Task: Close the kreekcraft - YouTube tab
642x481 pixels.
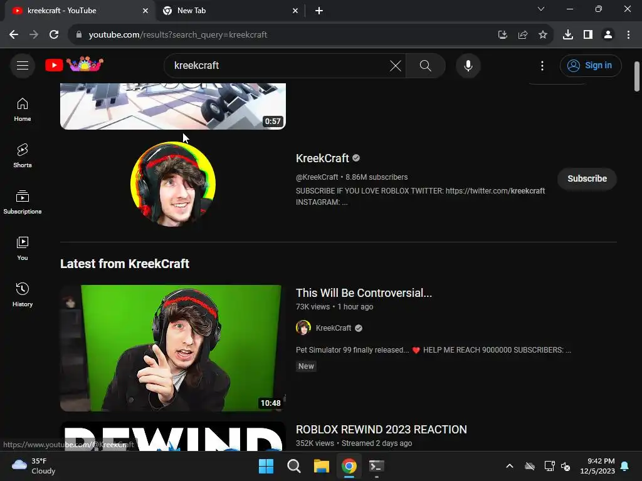Action: click(x=145, y=11)
